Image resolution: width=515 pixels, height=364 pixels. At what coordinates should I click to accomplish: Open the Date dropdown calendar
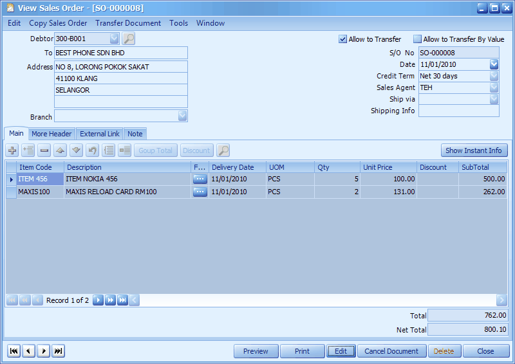(x=494, y=64)
